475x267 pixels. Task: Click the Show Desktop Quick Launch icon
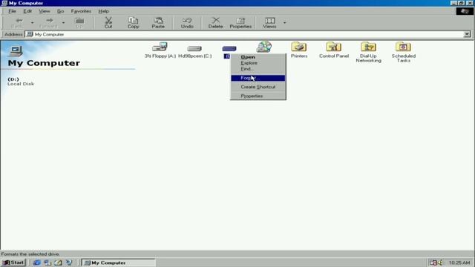coord(58,263)
